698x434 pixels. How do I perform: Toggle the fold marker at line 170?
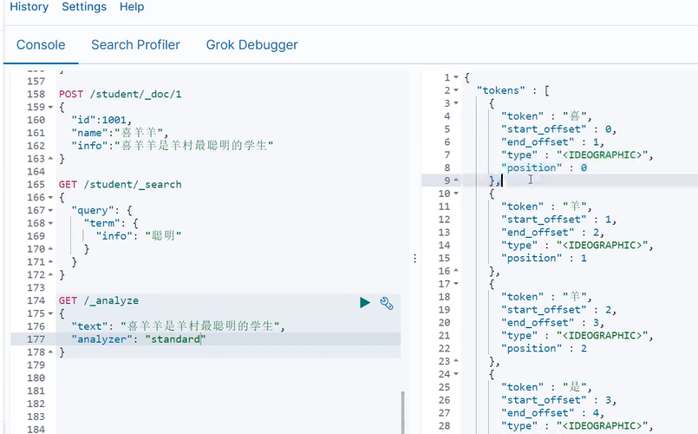pos(50,248)
